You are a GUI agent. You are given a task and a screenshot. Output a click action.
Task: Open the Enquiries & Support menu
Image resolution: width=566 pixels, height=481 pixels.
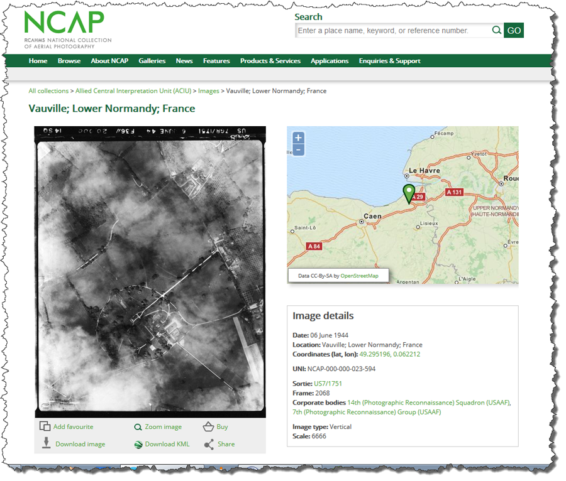(389, 61)
